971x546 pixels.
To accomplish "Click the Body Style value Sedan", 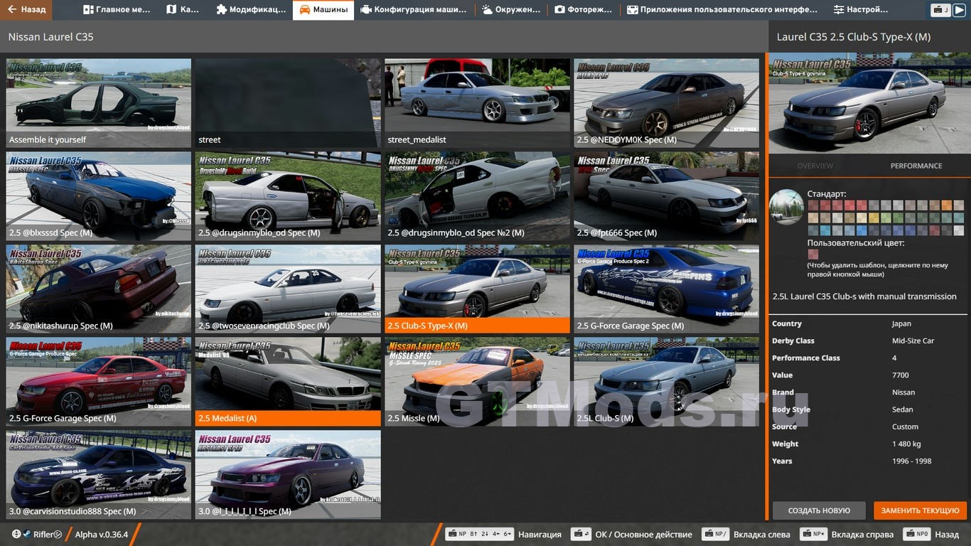I will click(x=903, y=409).
